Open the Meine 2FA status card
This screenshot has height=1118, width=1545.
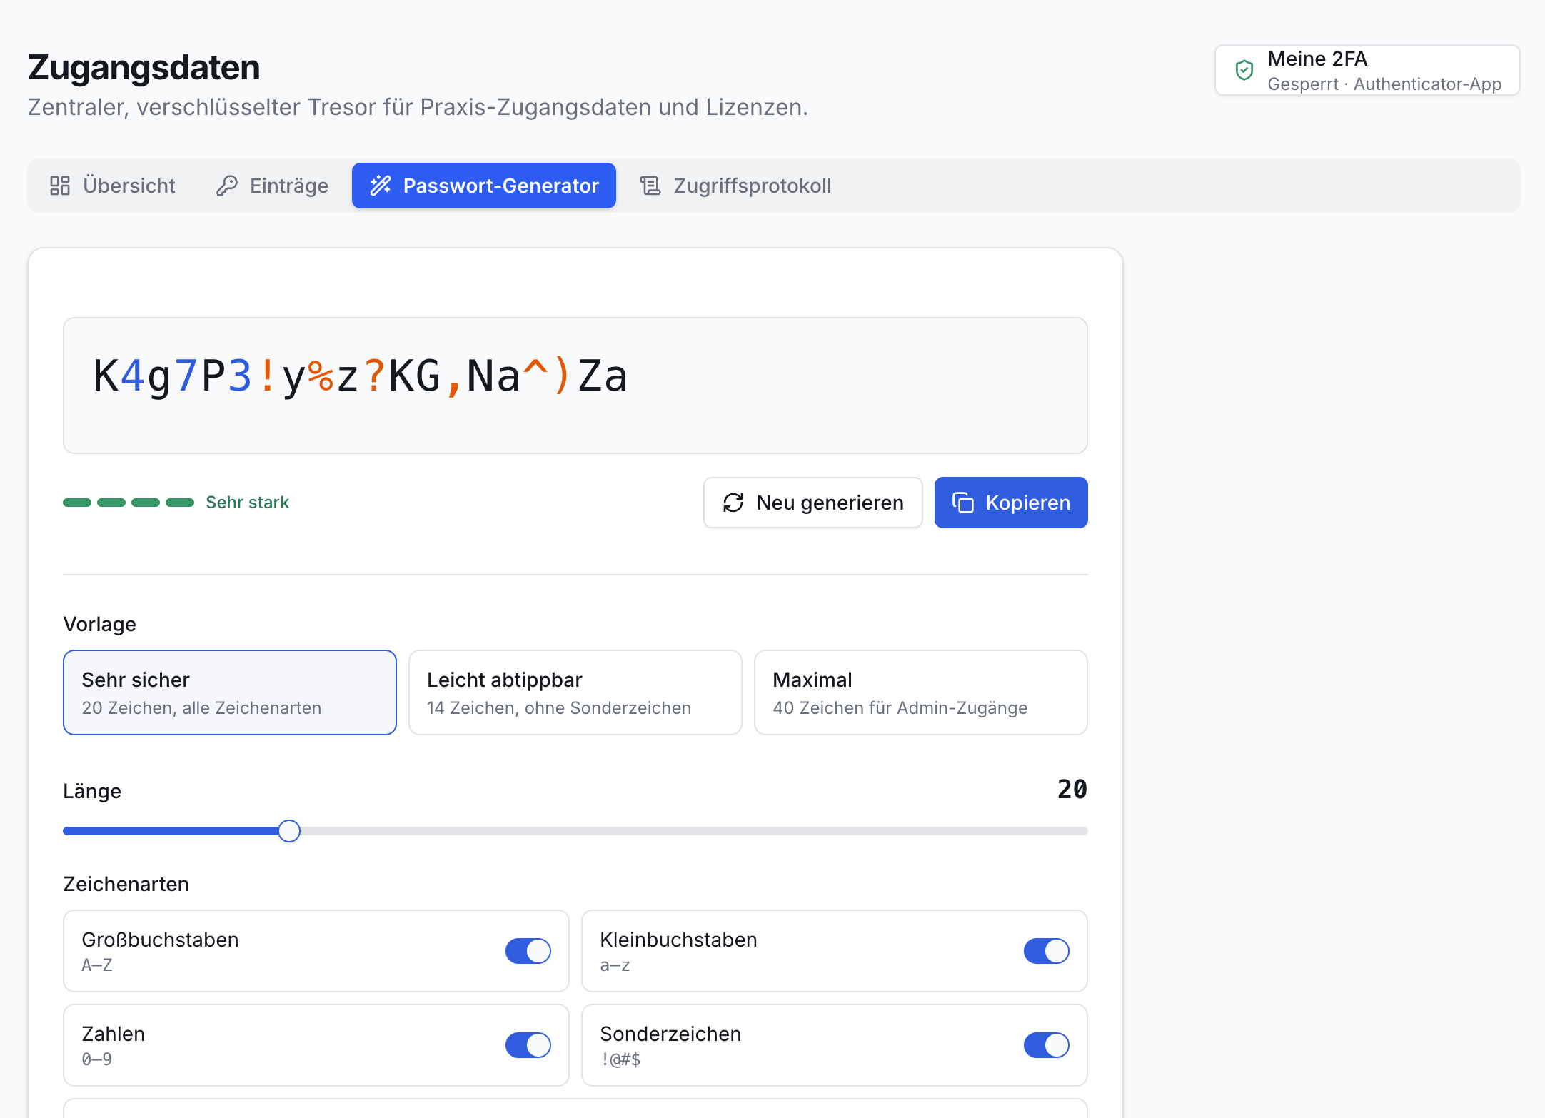click(x=1367, y=70)
